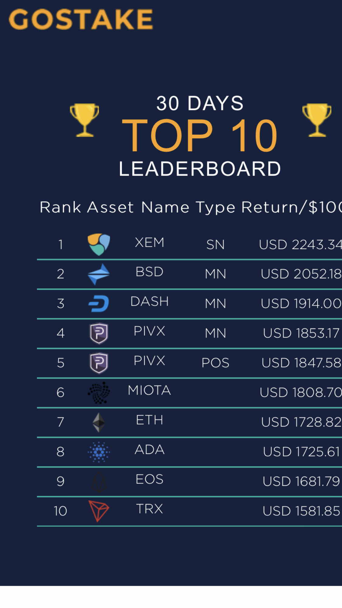Open the GOSTAKE logo link
This screenshot has height=608, width=342.
(x=81, y=19)
